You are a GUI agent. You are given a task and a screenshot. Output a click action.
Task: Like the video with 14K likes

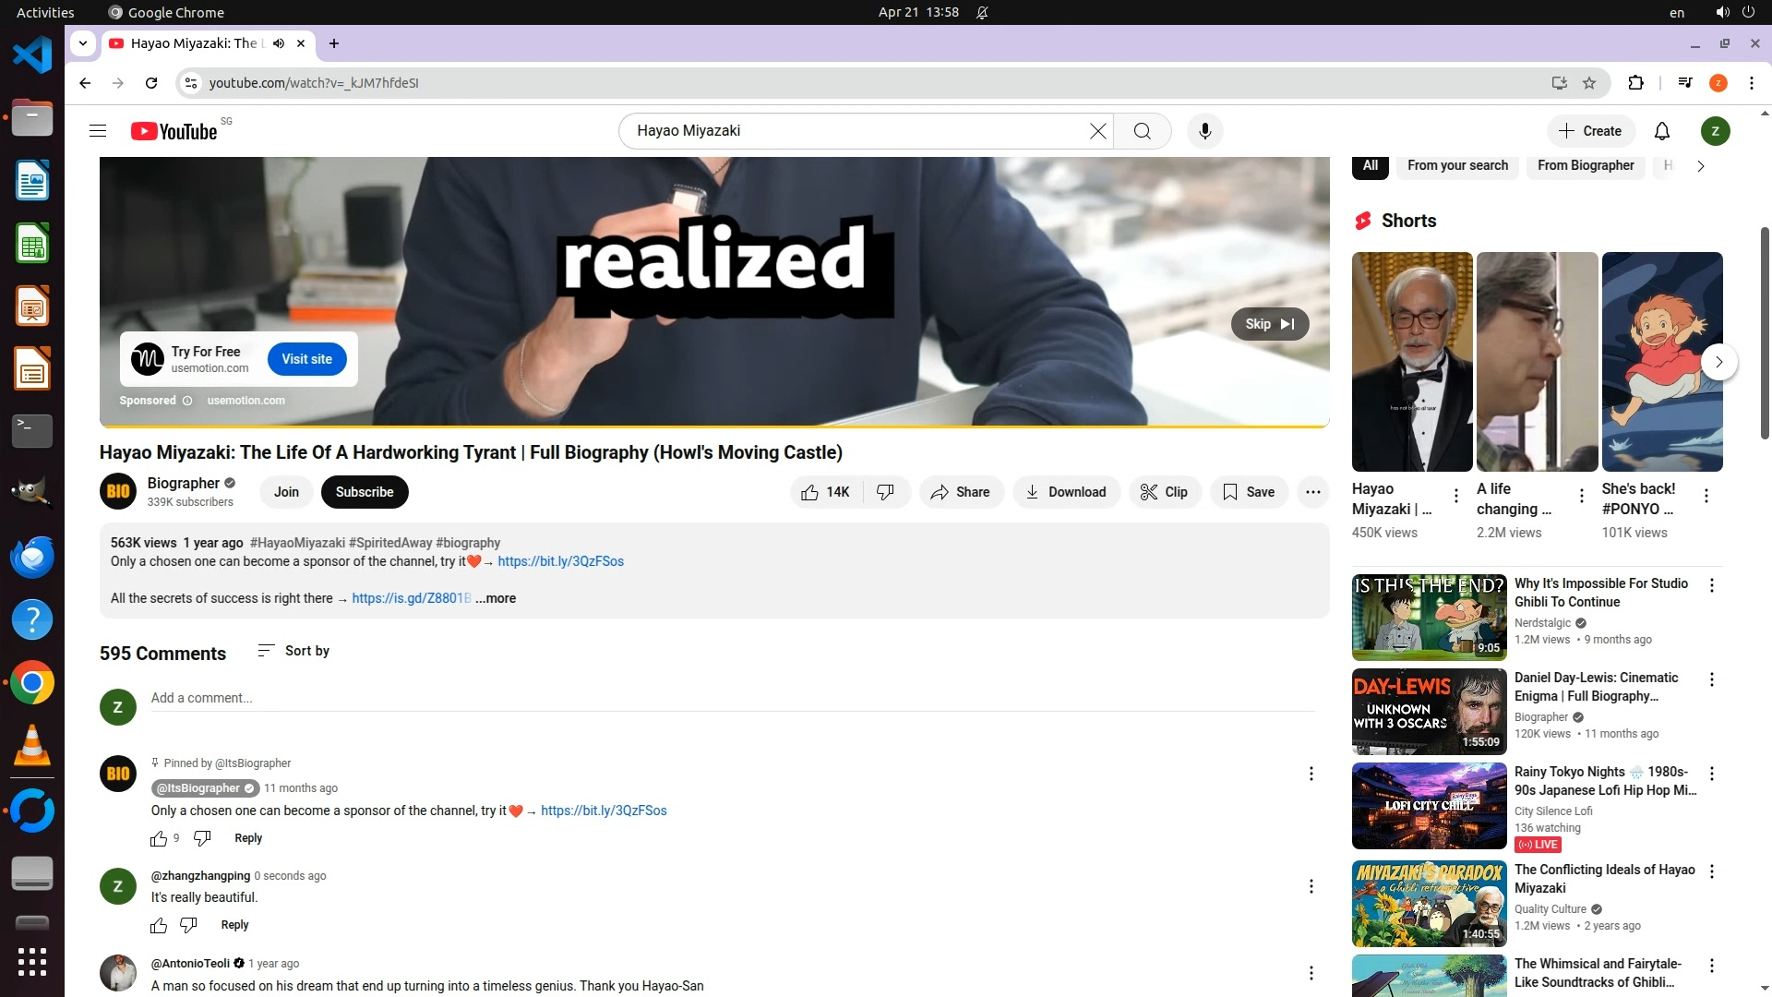tap(825, 492)
